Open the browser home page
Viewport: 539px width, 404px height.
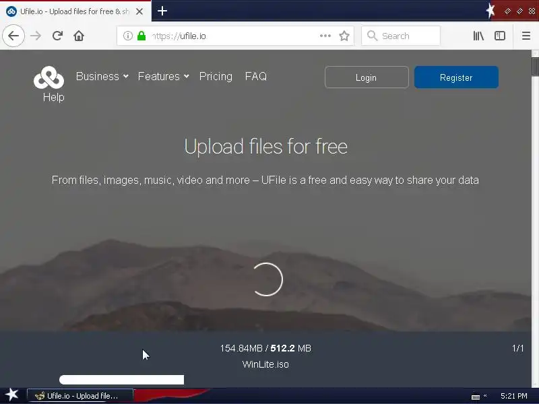[x=79, y=36]
